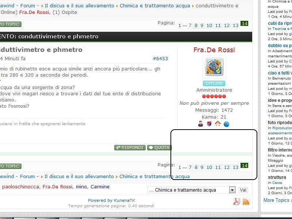Click the house location icon under Karma

pos(218,124)
